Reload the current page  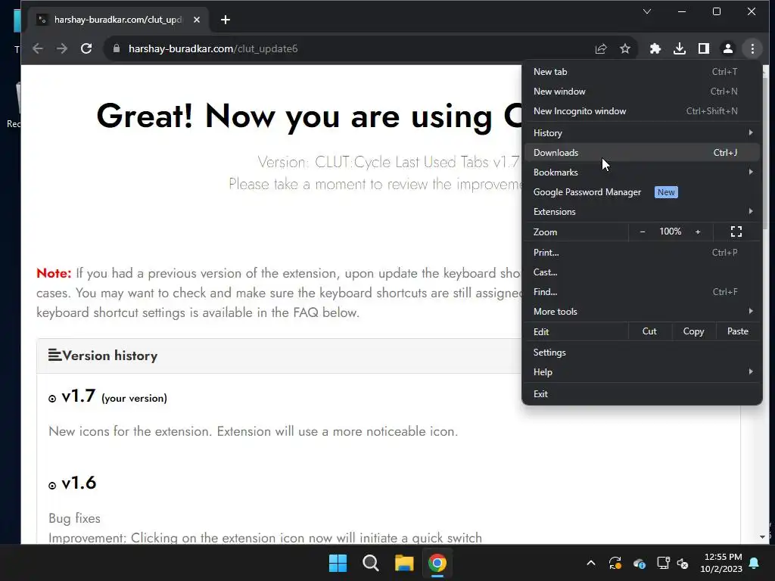[86, 48]
